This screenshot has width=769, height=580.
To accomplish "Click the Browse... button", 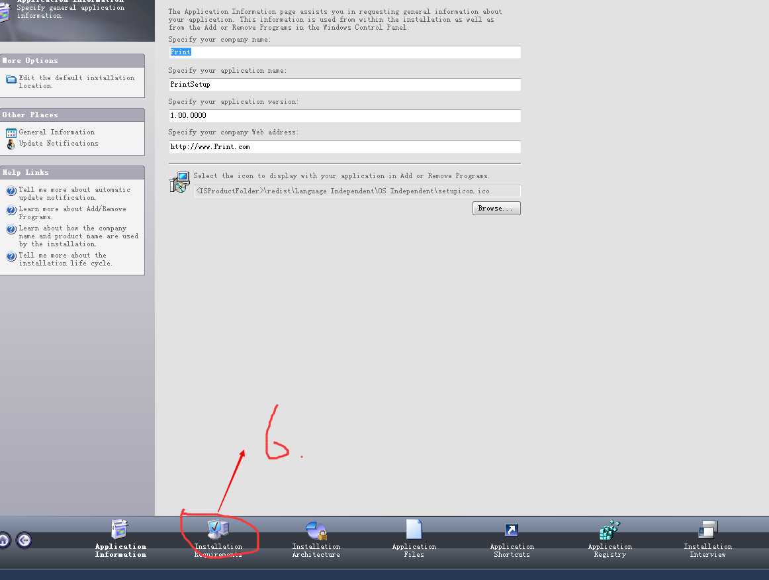I will [496, 208].
